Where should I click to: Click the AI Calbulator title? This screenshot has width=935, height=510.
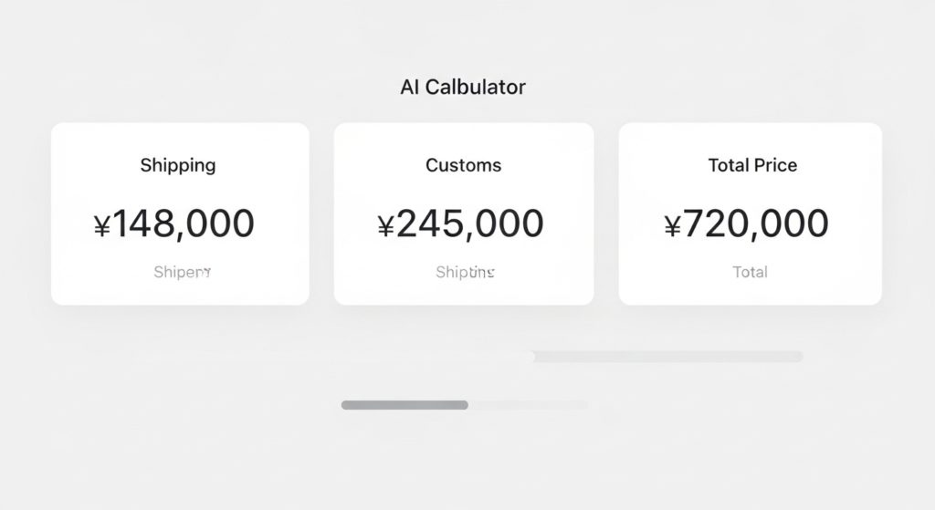pyautogui.click(x=463, y=88)
